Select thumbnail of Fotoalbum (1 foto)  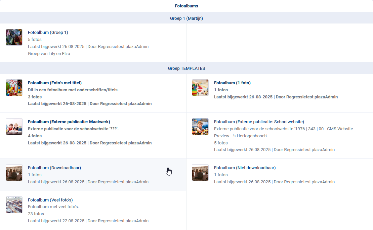[200, 88]
